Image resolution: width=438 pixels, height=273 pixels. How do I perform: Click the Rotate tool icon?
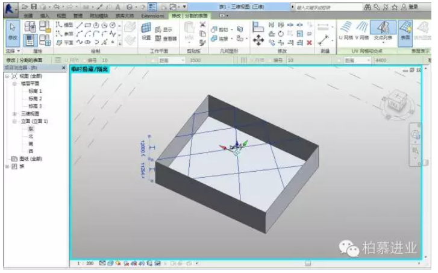click(x=281, y=34)
